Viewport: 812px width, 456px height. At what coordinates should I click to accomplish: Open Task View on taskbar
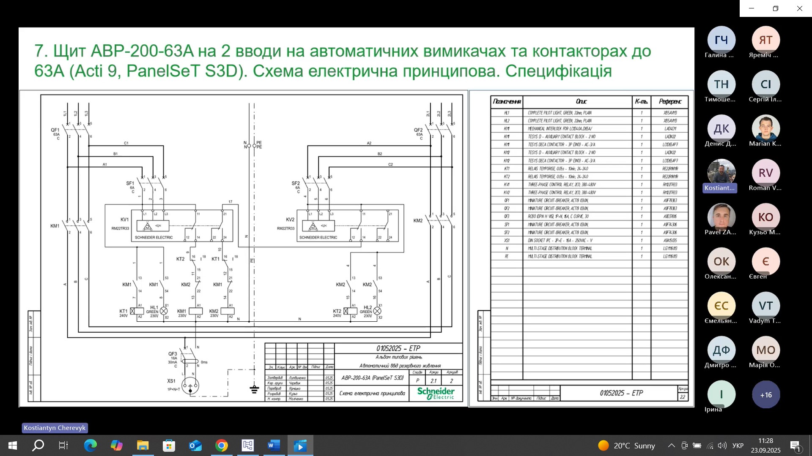pos(63,445)
